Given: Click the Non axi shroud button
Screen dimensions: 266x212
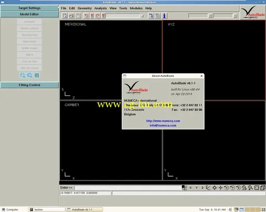Looking at the screenshot, I should (30, 68).
